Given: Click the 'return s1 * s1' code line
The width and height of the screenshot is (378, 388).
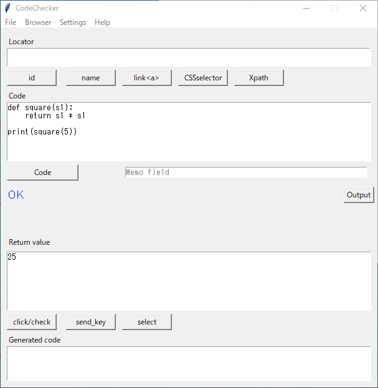Looking at the screenshot, I should (x=55, y=116).
